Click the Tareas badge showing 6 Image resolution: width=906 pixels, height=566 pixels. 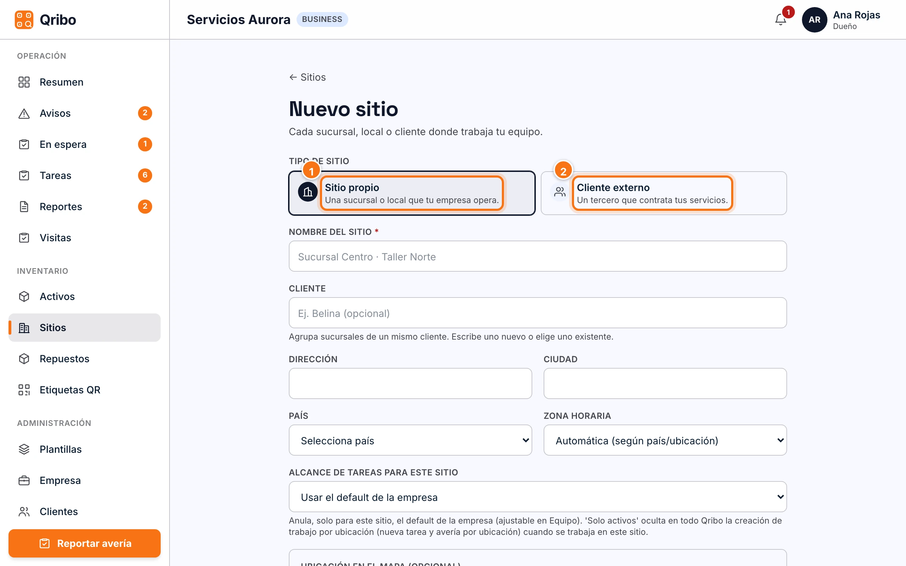(x=145, y=175)
